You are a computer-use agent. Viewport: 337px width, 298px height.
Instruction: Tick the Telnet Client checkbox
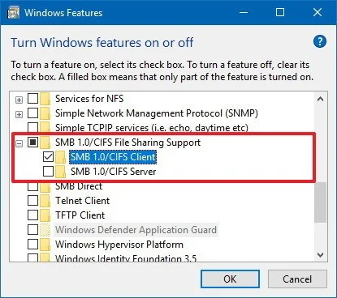click(x=33, y=201)
